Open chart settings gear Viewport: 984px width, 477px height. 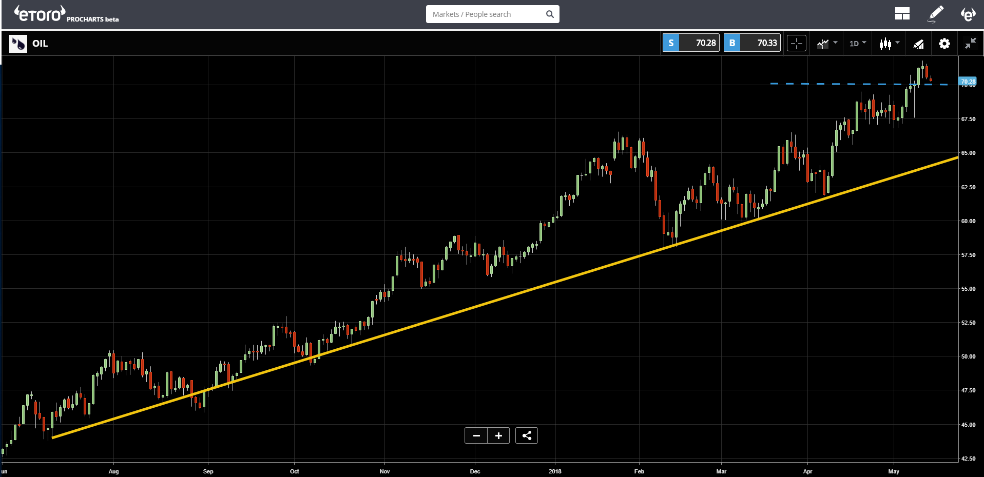[x=944, y=44]
